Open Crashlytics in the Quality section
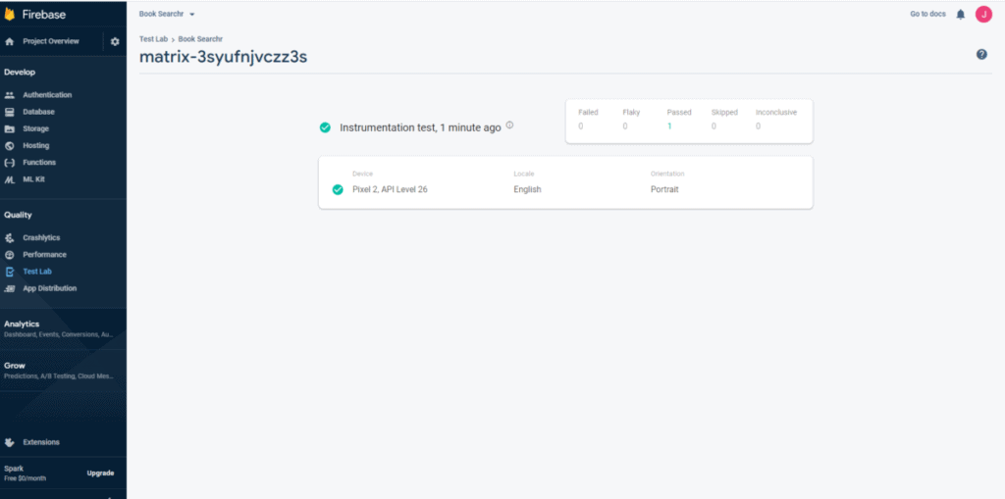Image resolution: width=1005 pixels, height=499 pixels. [x=41, y=237]
